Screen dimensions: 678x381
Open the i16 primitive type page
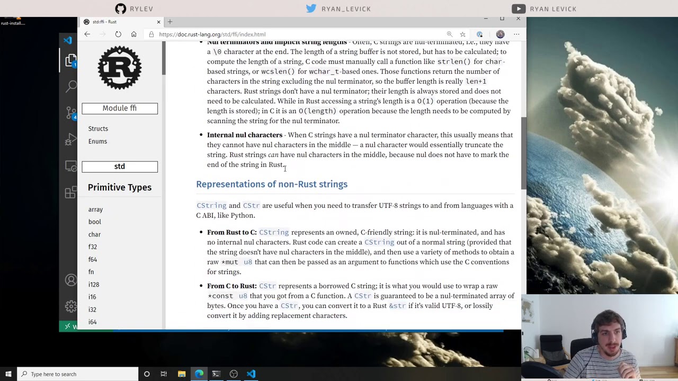[x=92, y=297]
